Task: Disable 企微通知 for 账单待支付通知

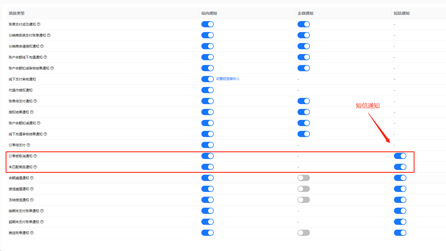Action: coord(304,101)
